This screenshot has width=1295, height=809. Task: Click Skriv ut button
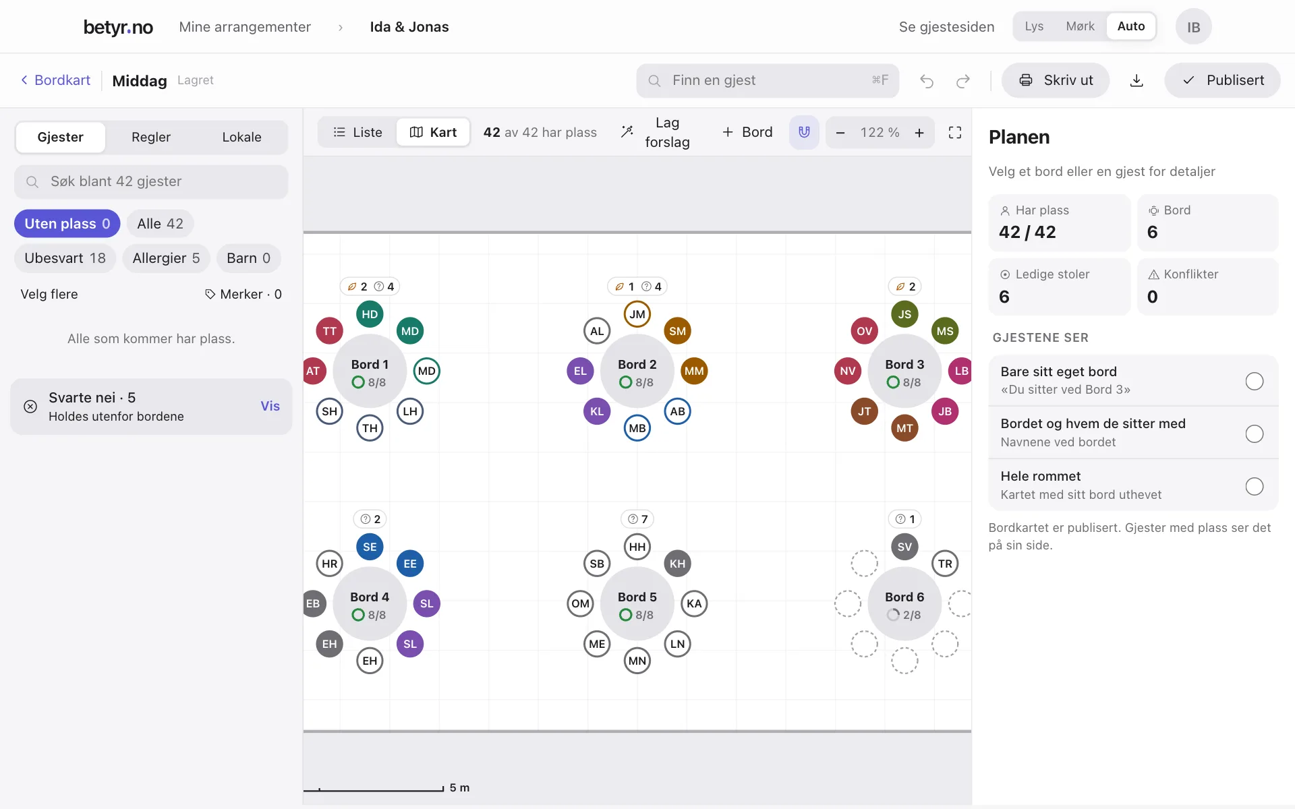1056,80
